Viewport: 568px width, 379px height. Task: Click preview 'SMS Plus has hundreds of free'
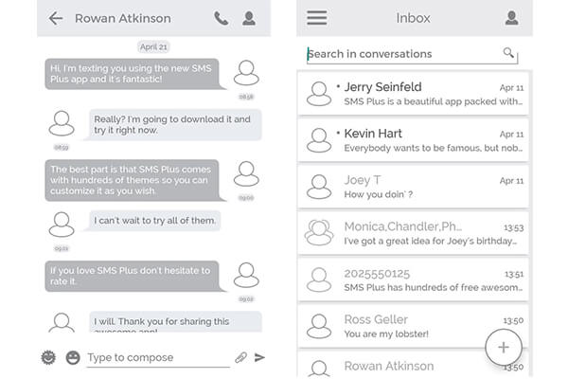(x=434, y=288)
